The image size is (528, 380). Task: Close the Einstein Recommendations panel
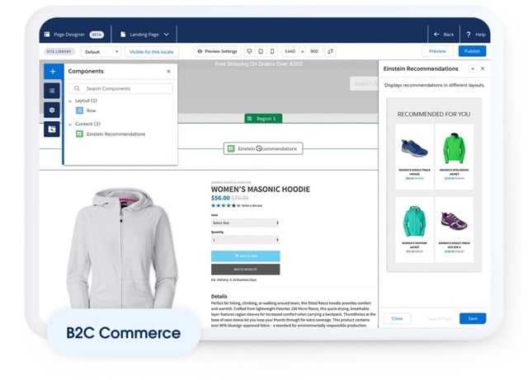tap(483, 68)
